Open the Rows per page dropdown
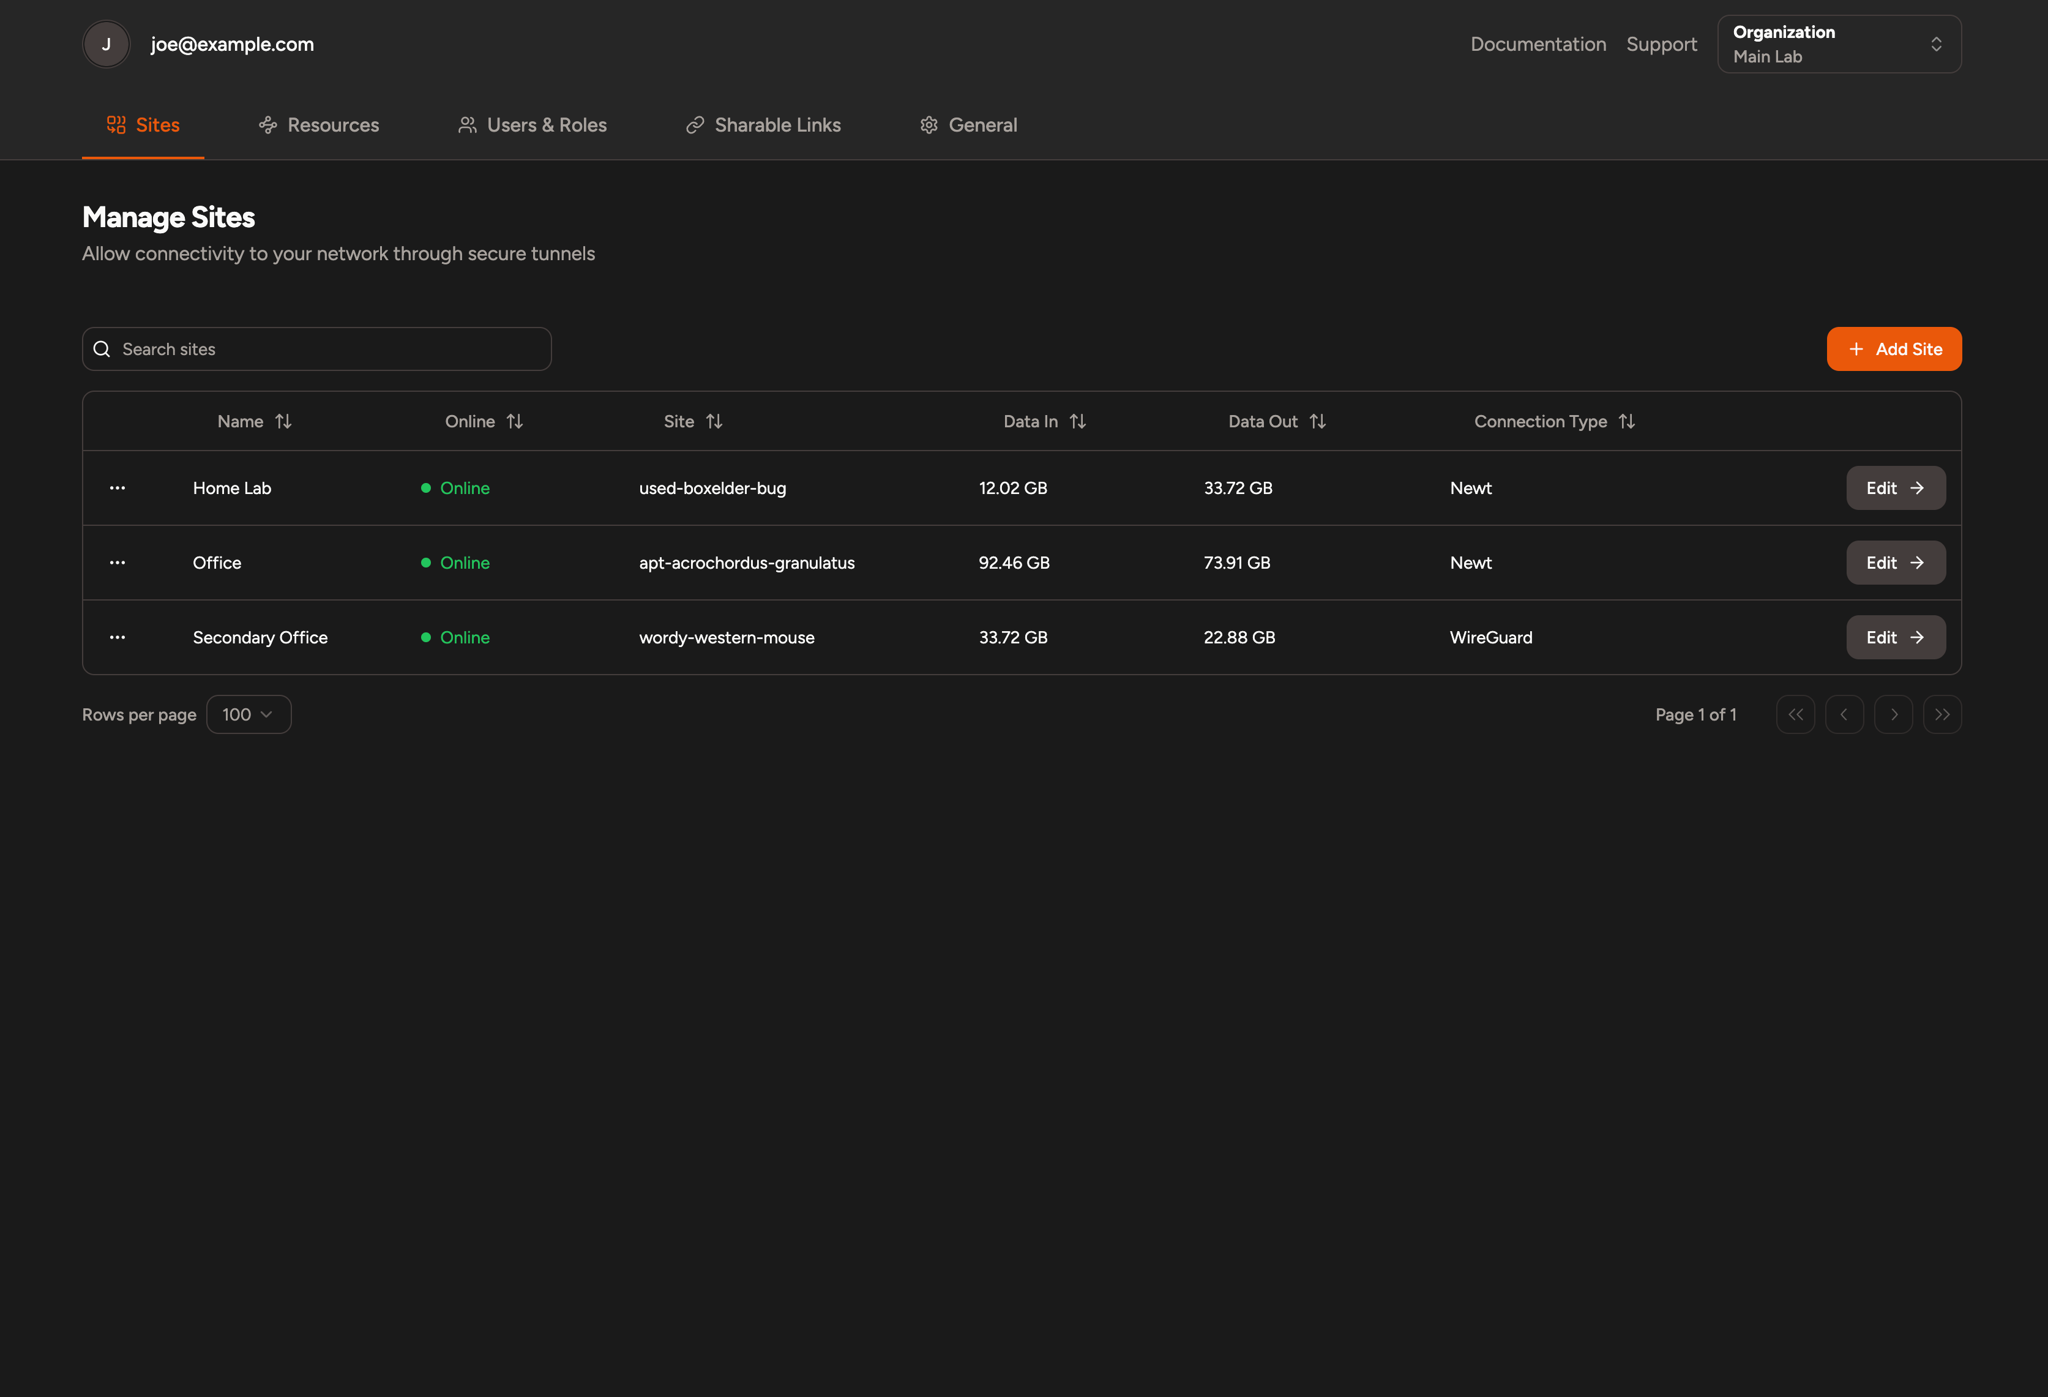This screenshot has height=1397, width=2048. pyautogui.click(x=248, y=714)
